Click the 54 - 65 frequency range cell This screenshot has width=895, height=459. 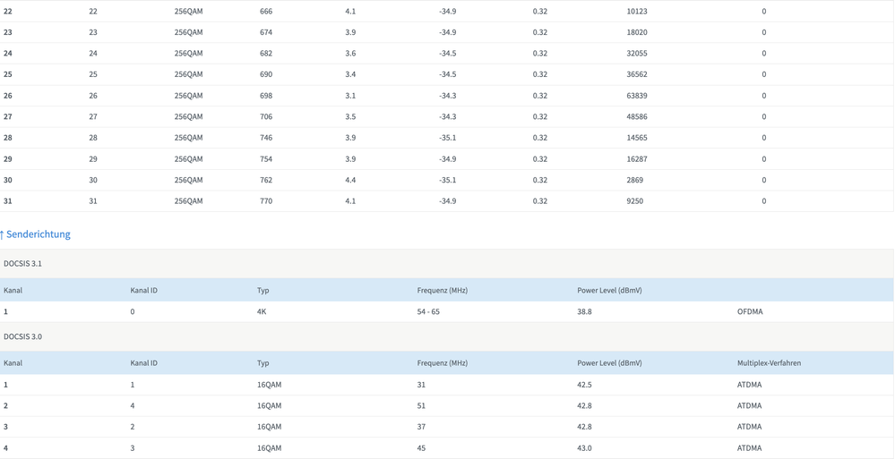(428, 312)
